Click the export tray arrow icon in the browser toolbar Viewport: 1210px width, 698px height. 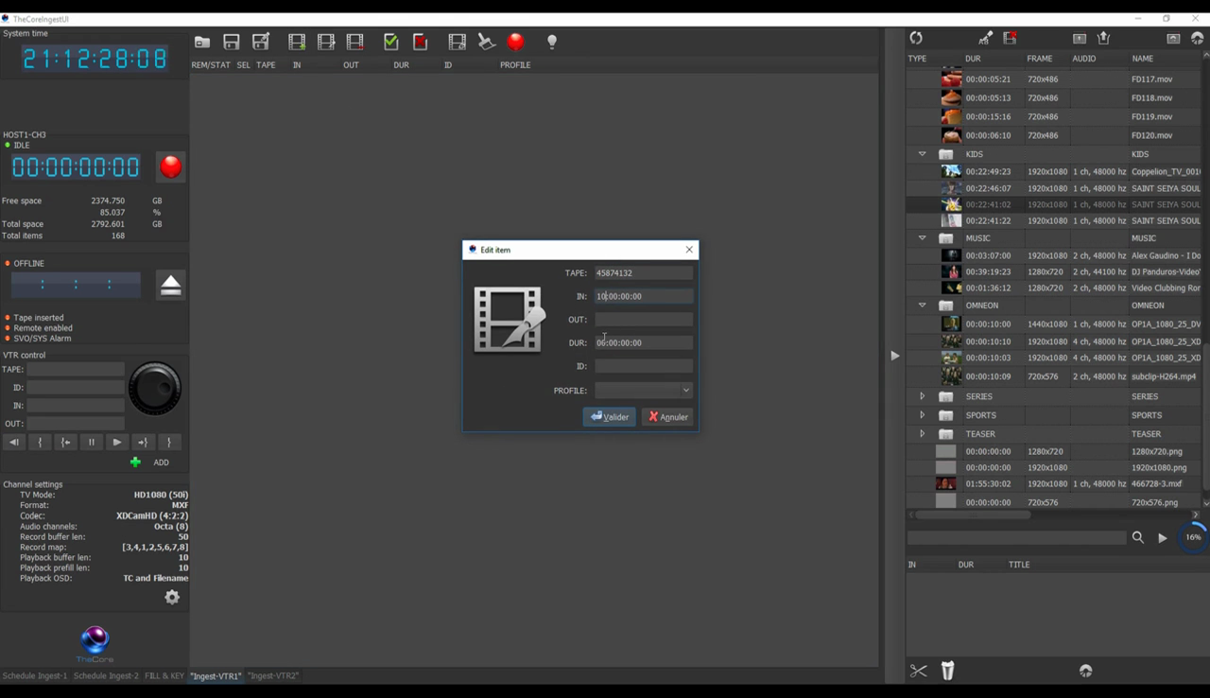(x=1103, y=38)
